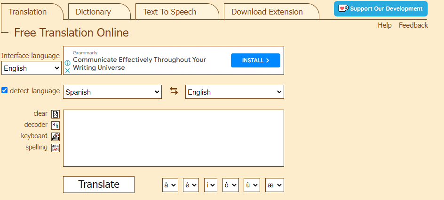444x200 pixels.
Task: Open the Feedback link
Action: point(413,25)
